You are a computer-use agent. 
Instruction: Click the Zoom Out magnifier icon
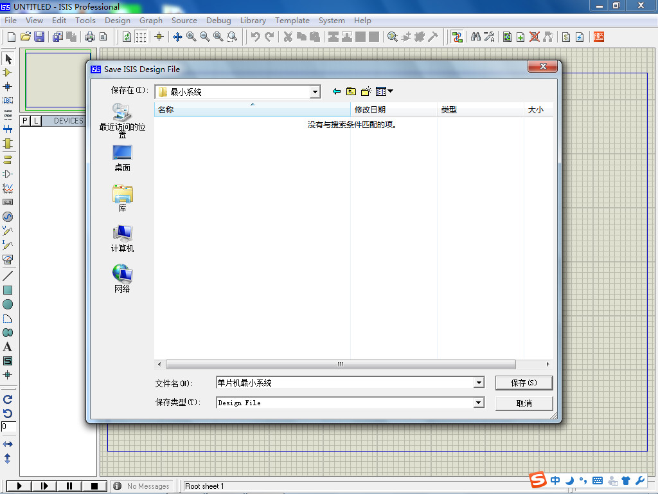click(x=205, y=37)
